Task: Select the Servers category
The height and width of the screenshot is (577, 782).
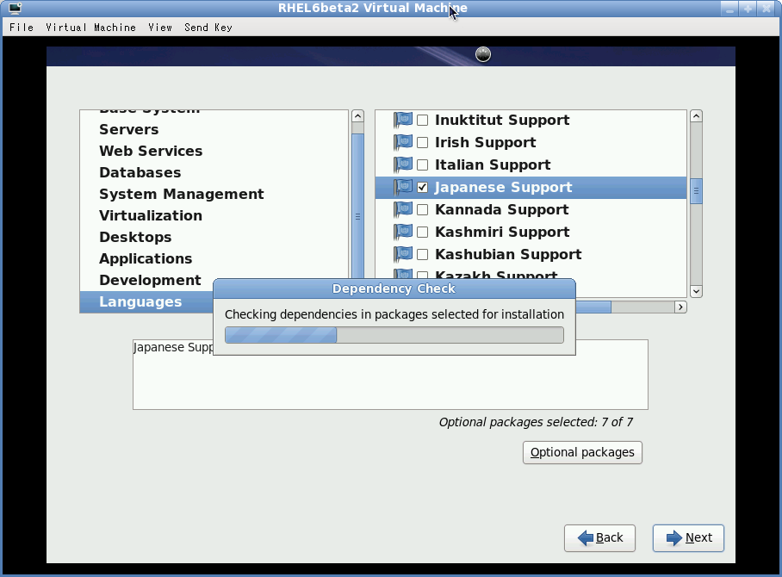Action: click(214, 130)
